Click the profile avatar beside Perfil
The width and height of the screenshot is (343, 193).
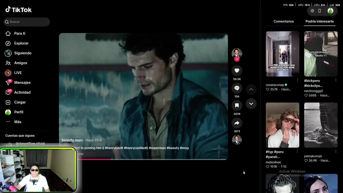pyautogui.click(x=8, y=112)
